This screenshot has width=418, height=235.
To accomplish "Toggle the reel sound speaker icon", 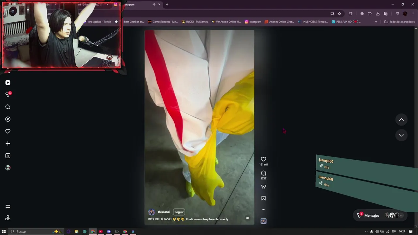I will tap(248, 218).
